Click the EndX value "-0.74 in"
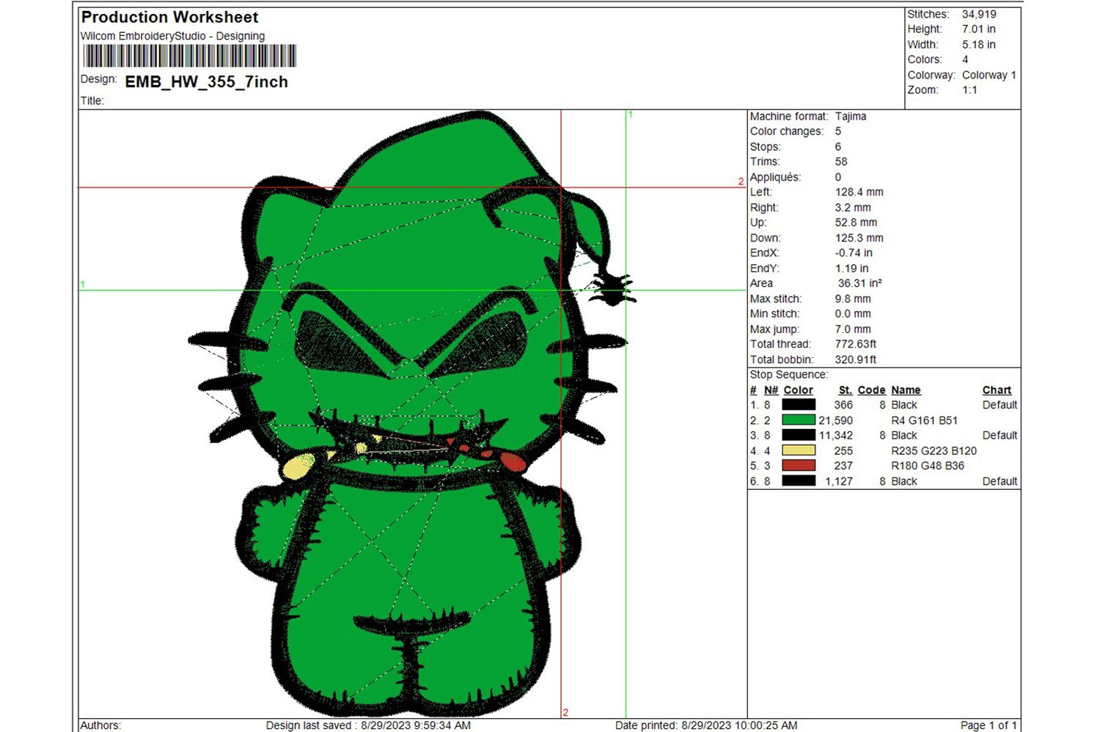 coord(854,253)
